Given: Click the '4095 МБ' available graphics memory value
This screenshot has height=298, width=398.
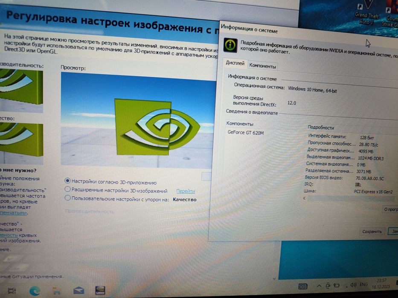Looking at the screenshot, I should 366,151.
